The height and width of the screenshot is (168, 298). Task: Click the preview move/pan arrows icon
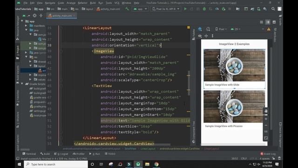coord(206,36)
